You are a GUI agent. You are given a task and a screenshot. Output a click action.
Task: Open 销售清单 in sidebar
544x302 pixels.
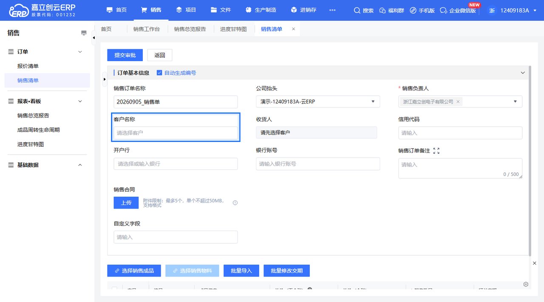(x=47, y=80)
